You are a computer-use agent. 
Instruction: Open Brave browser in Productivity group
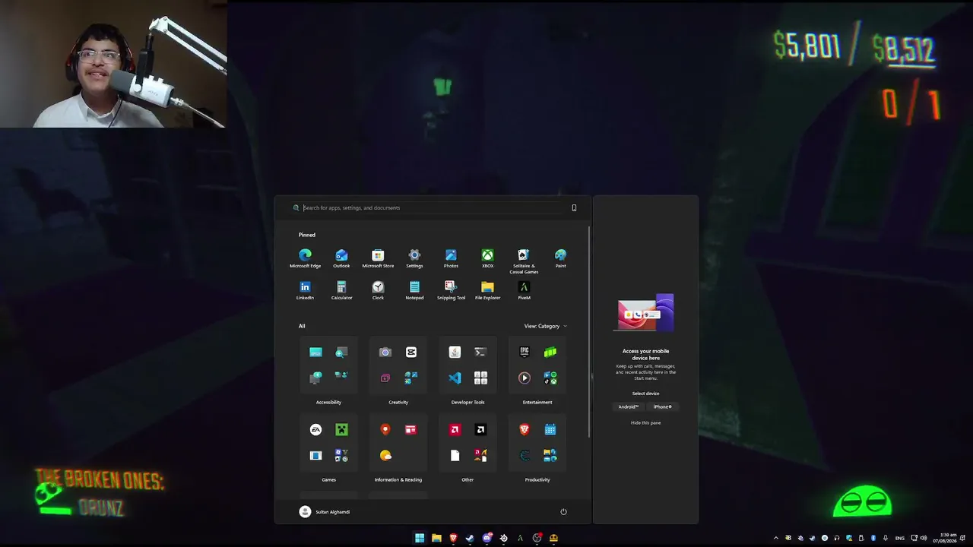(x=524, y=429)
